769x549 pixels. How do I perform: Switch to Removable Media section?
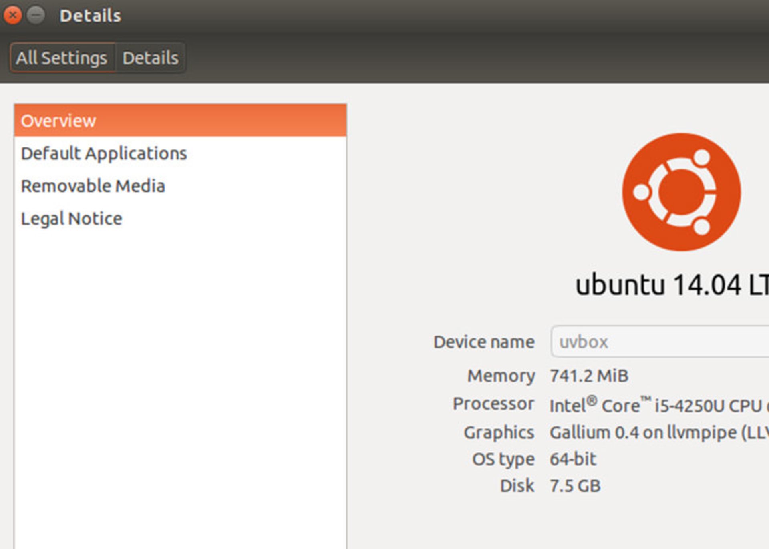click(x=93, y=186)
